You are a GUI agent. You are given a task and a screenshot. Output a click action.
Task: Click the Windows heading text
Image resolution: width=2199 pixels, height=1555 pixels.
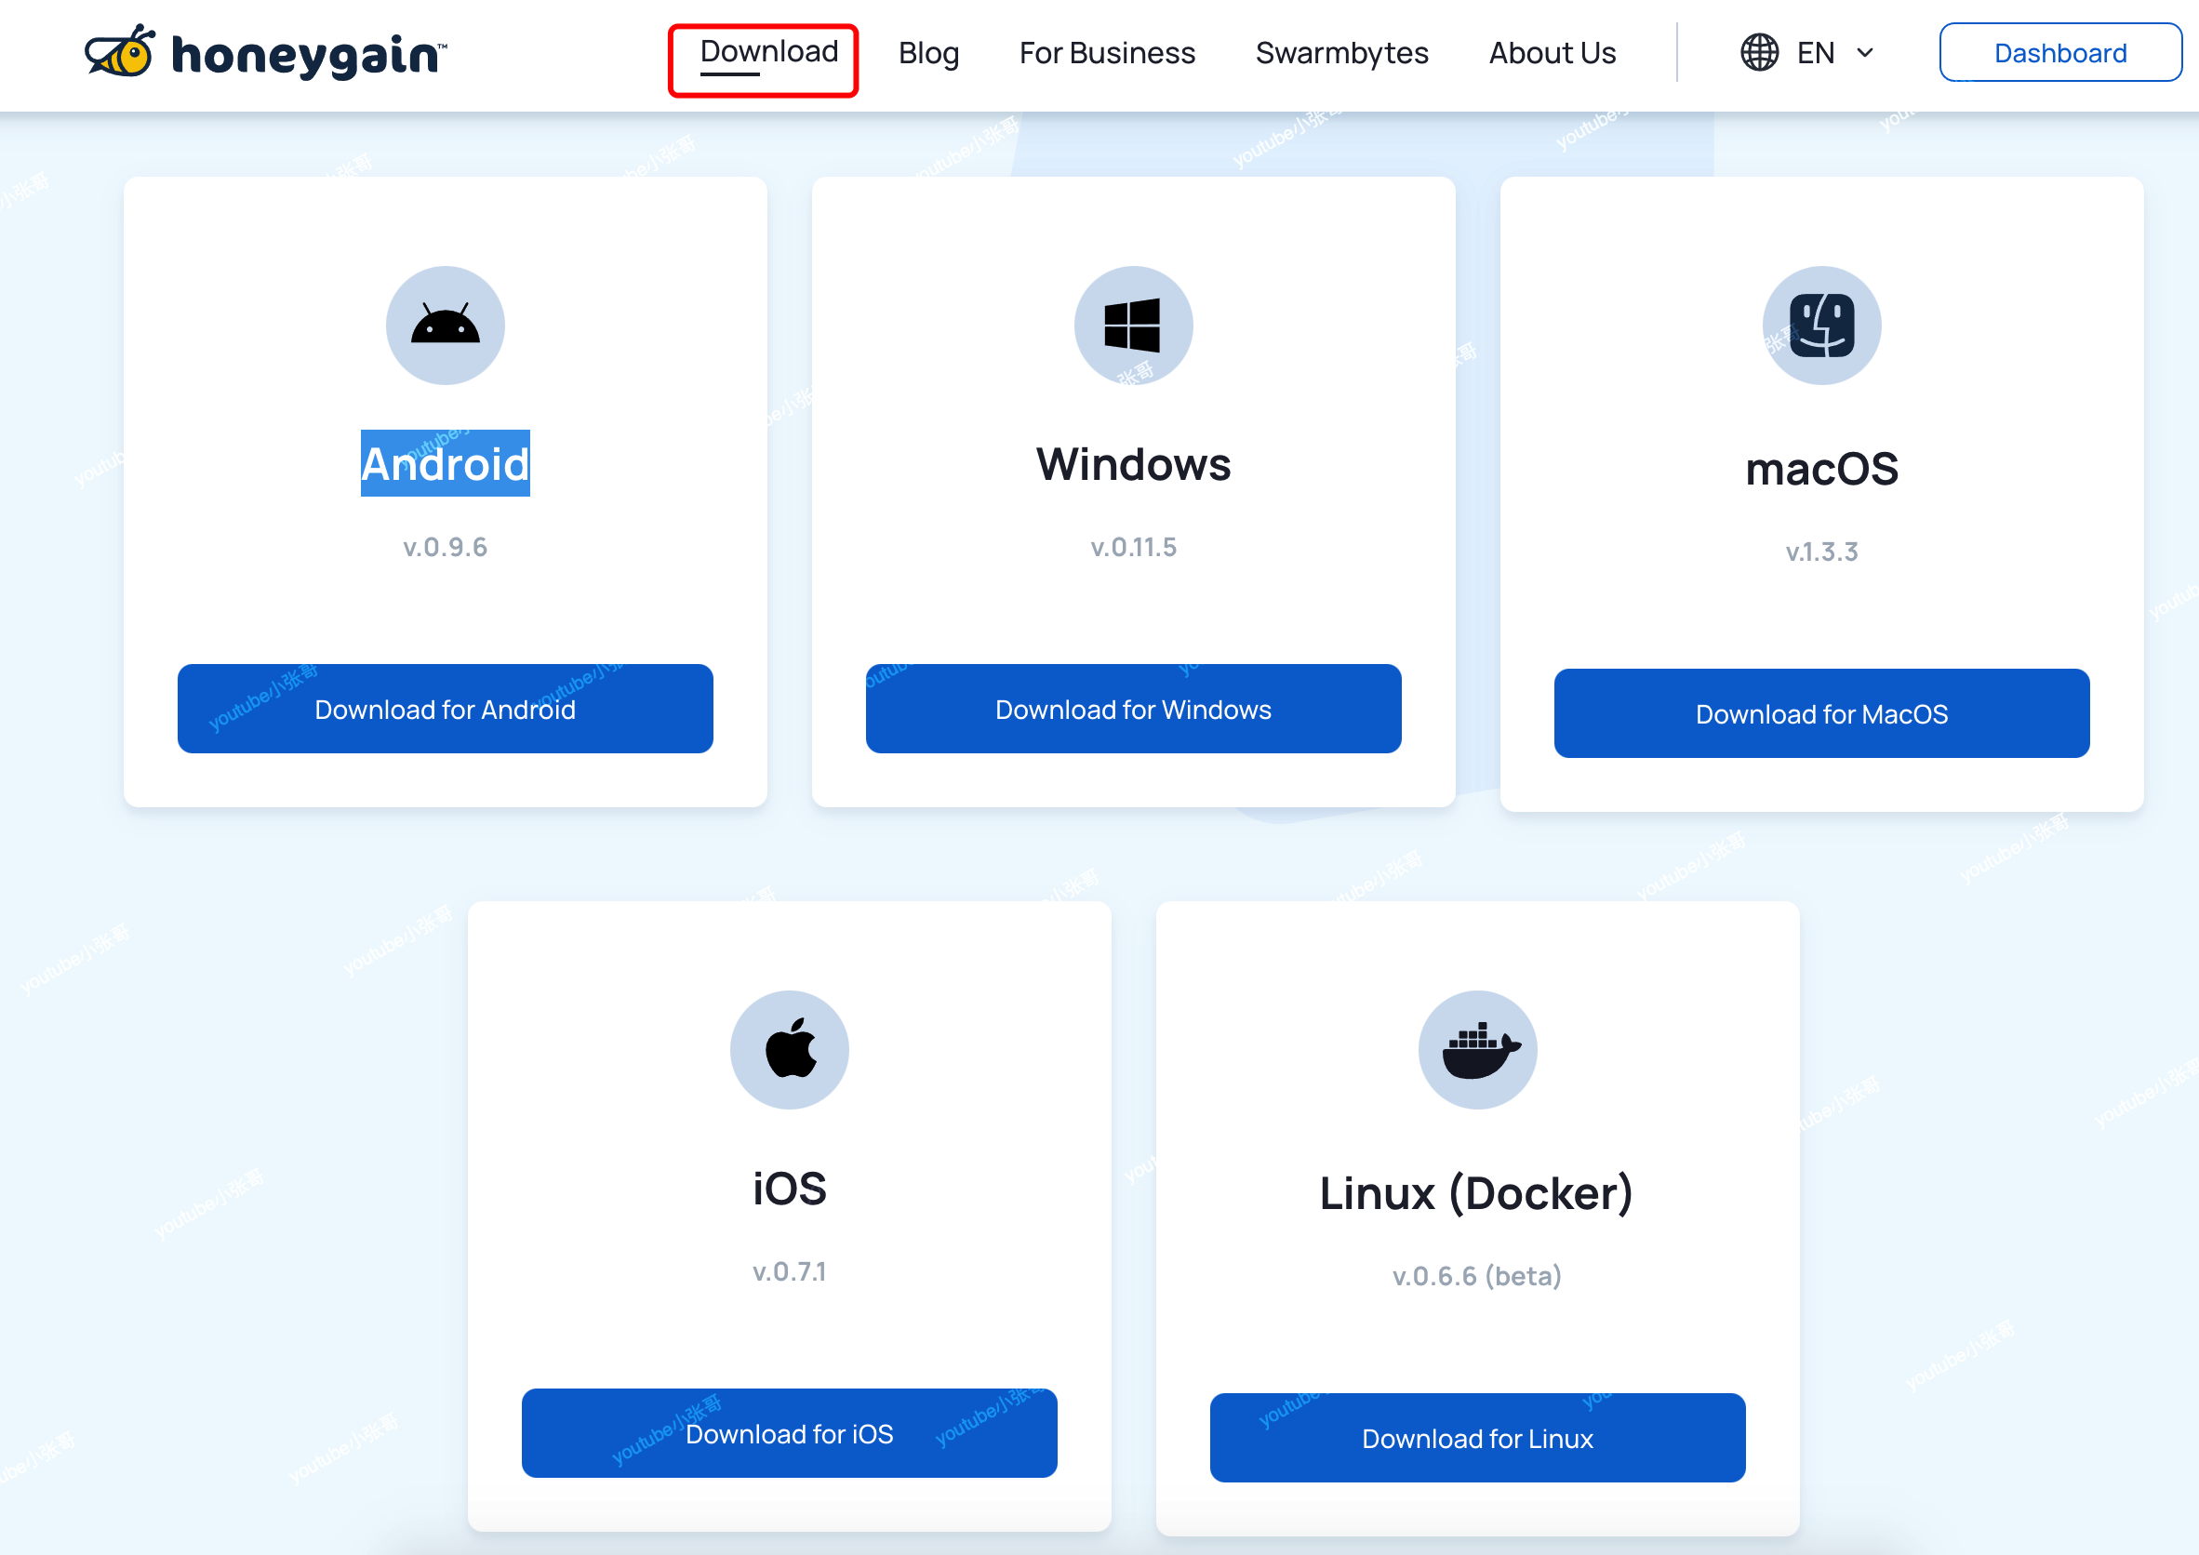(x=1133, y=463)
